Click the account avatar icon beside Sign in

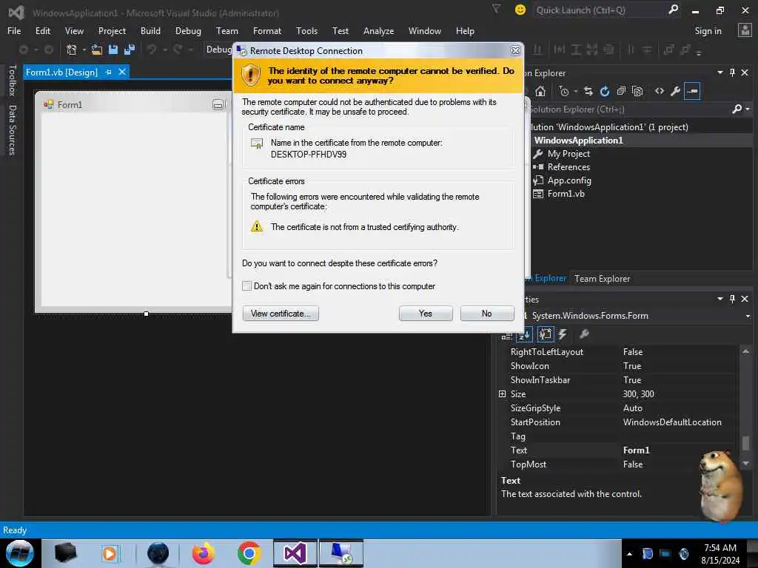(x=745, y=30)
